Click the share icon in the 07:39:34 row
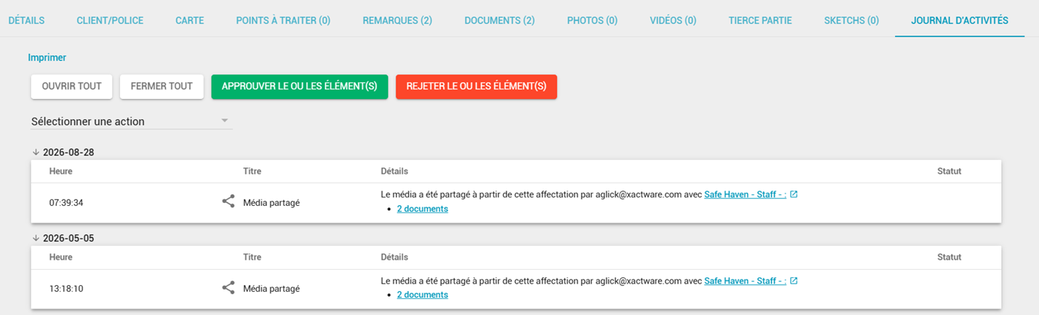This screenshot has width=1039, height=315. 228,202
